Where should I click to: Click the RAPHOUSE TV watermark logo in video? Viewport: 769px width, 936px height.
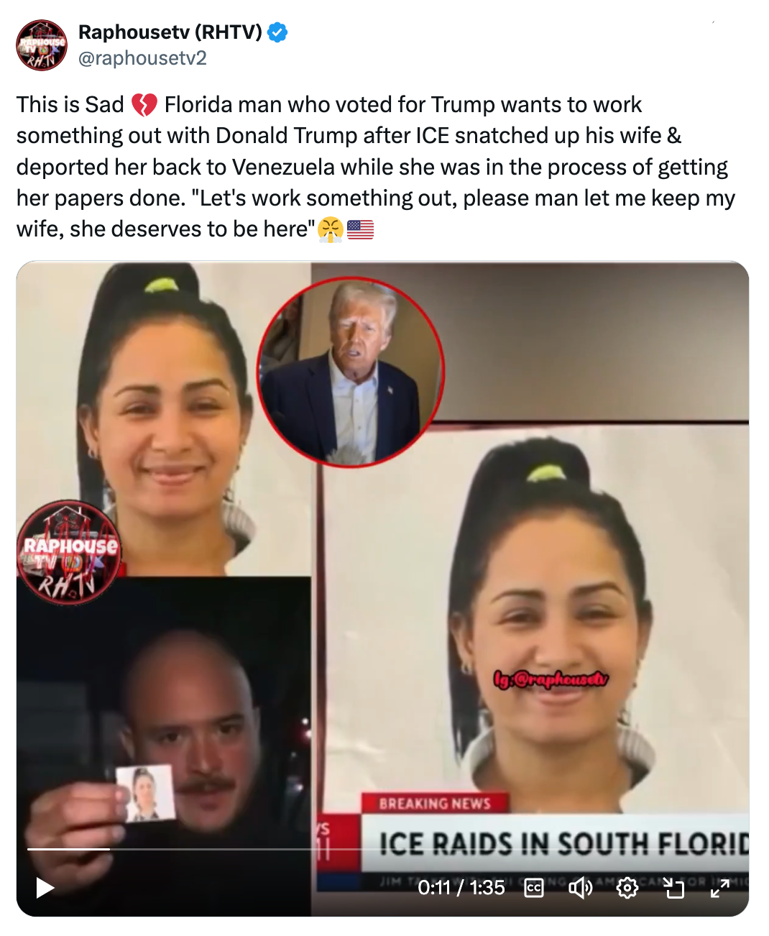pos(69,552)
